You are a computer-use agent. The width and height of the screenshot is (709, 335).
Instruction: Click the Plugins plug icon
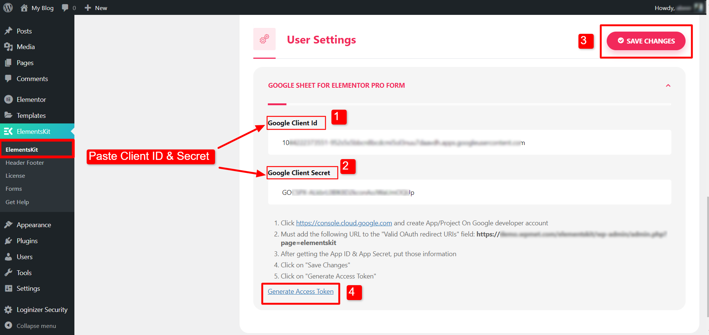click(x=8, y=241)
